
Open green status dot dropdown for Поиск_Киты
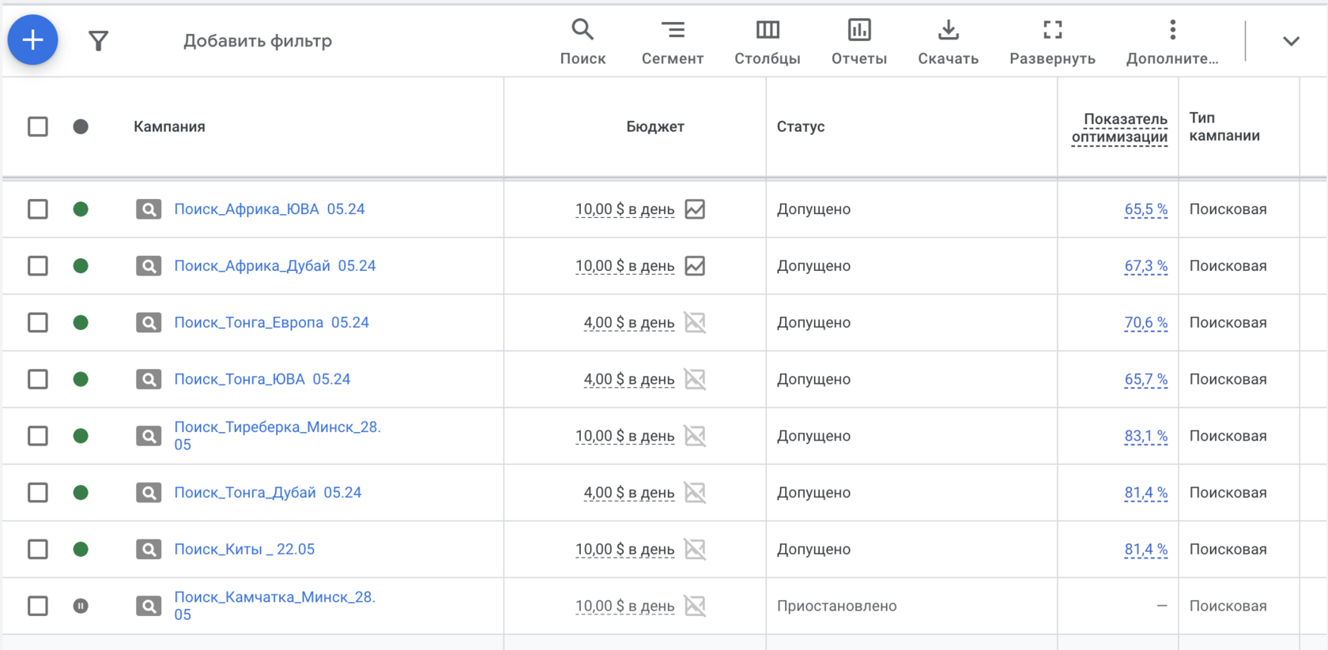[81, 549]
